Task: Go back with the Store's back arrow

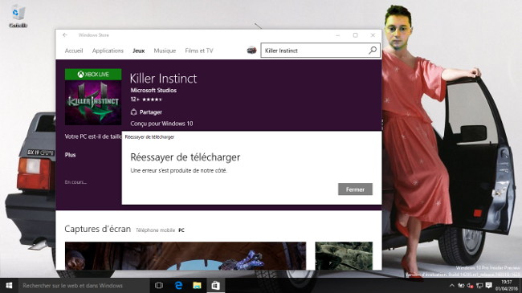Action: coord(65,35)
